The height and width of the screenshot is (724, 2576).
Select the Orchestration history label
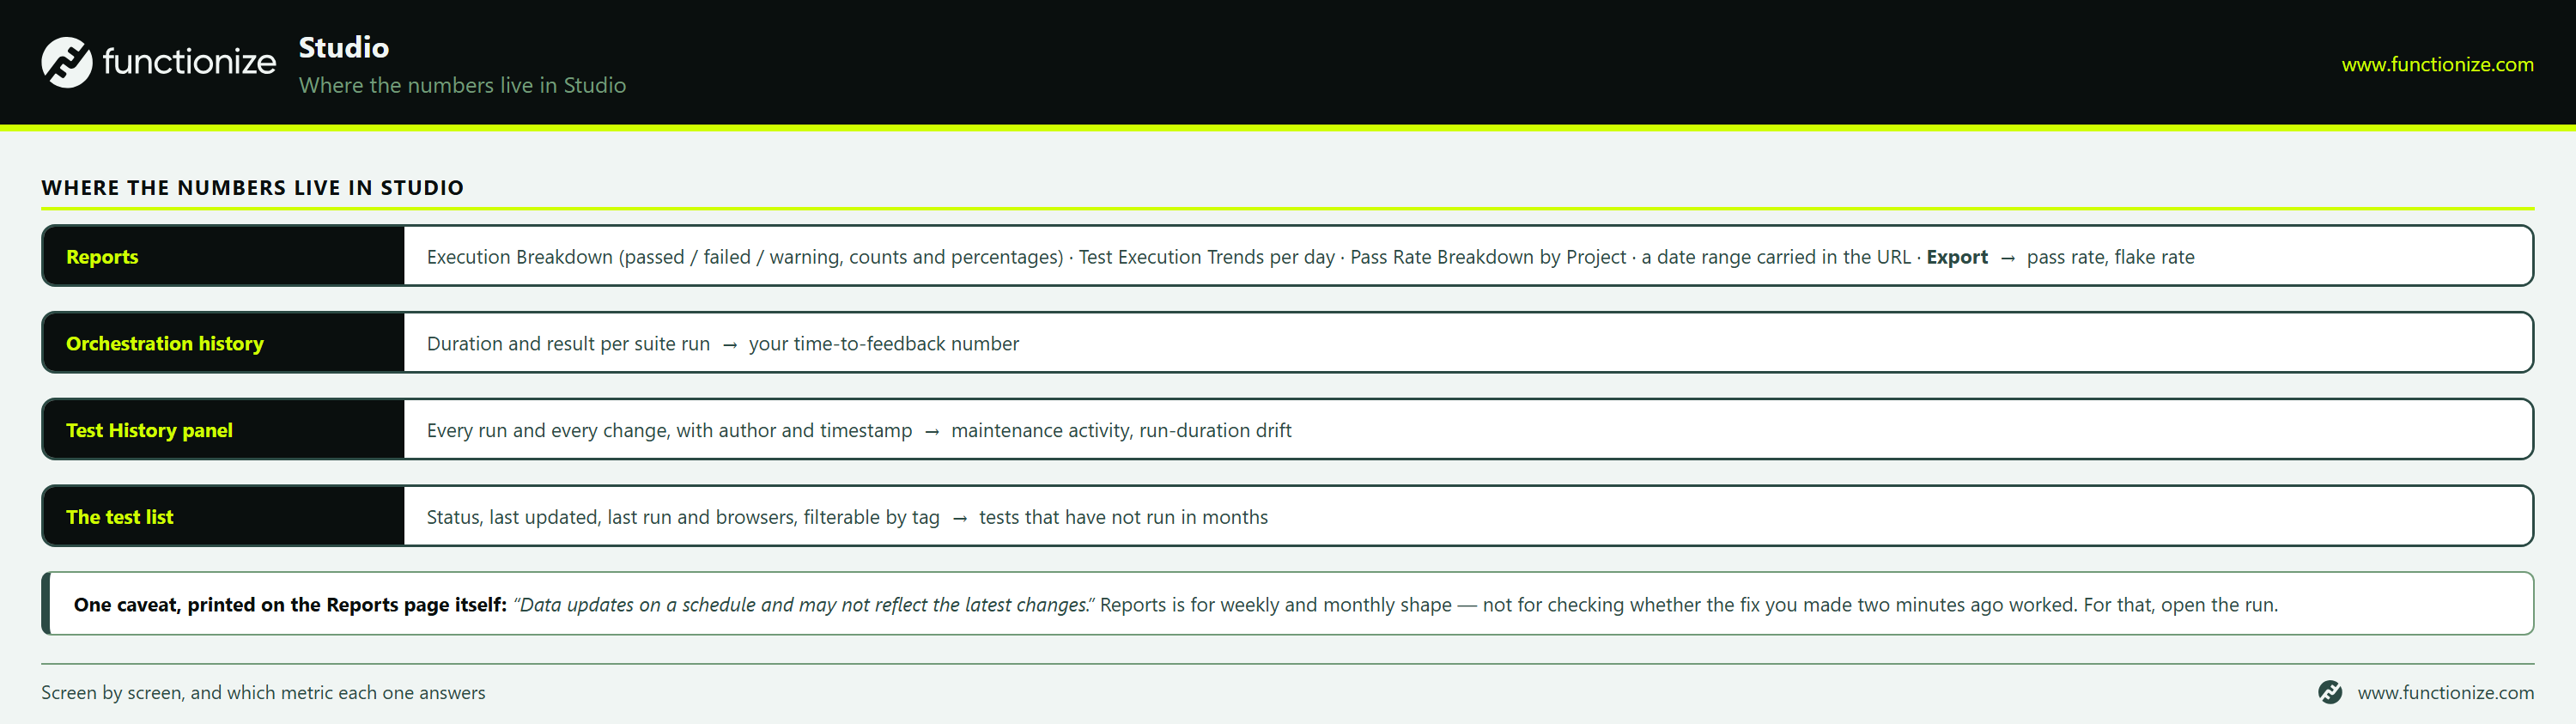[165, 343]
